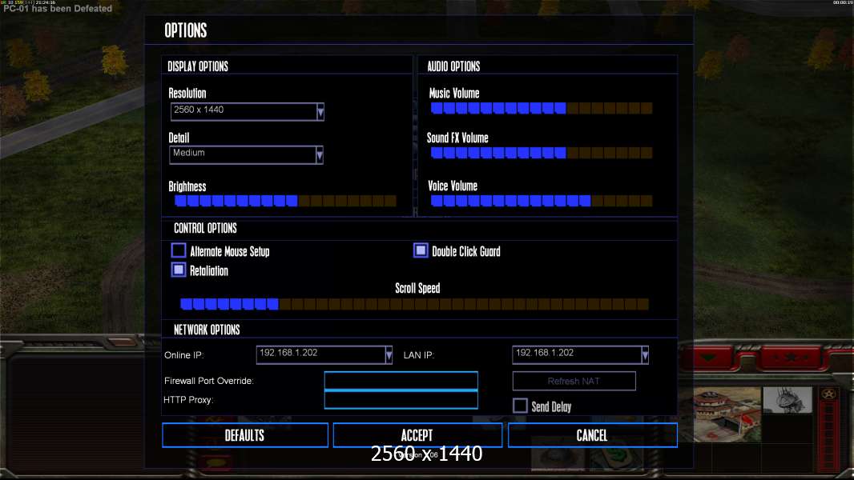This screenshot has width=854, height=480.
Task: Click the red star command bar button
Action: [792, 358]
